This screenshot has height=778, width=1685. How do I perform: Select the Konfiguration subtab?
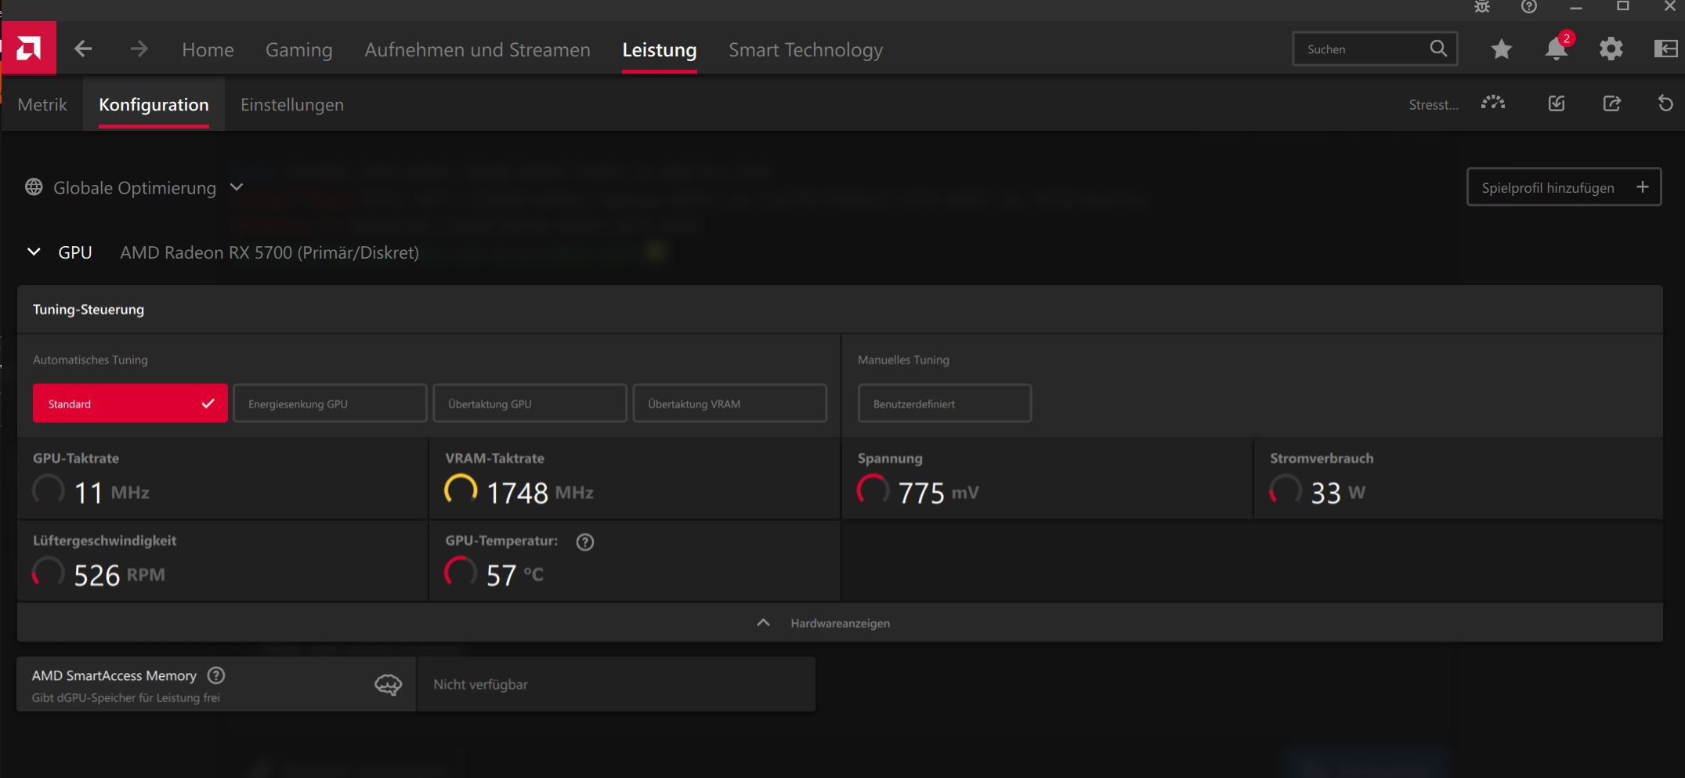click(x=154, y=104)
